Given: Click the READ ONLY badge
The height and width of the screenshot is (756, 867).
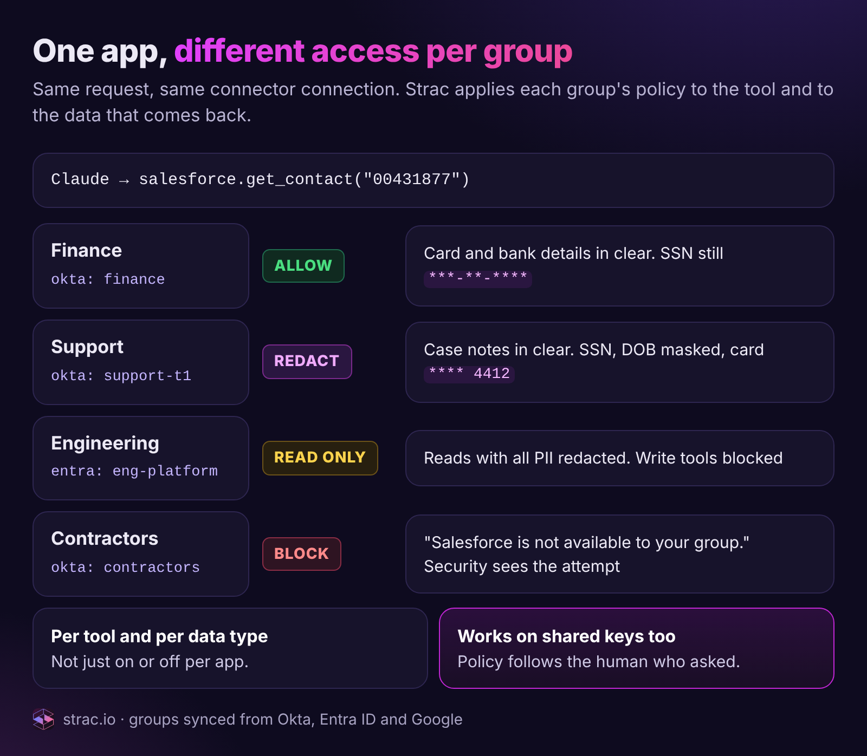Looking at the screenshot, I should (x=320, y=458).
